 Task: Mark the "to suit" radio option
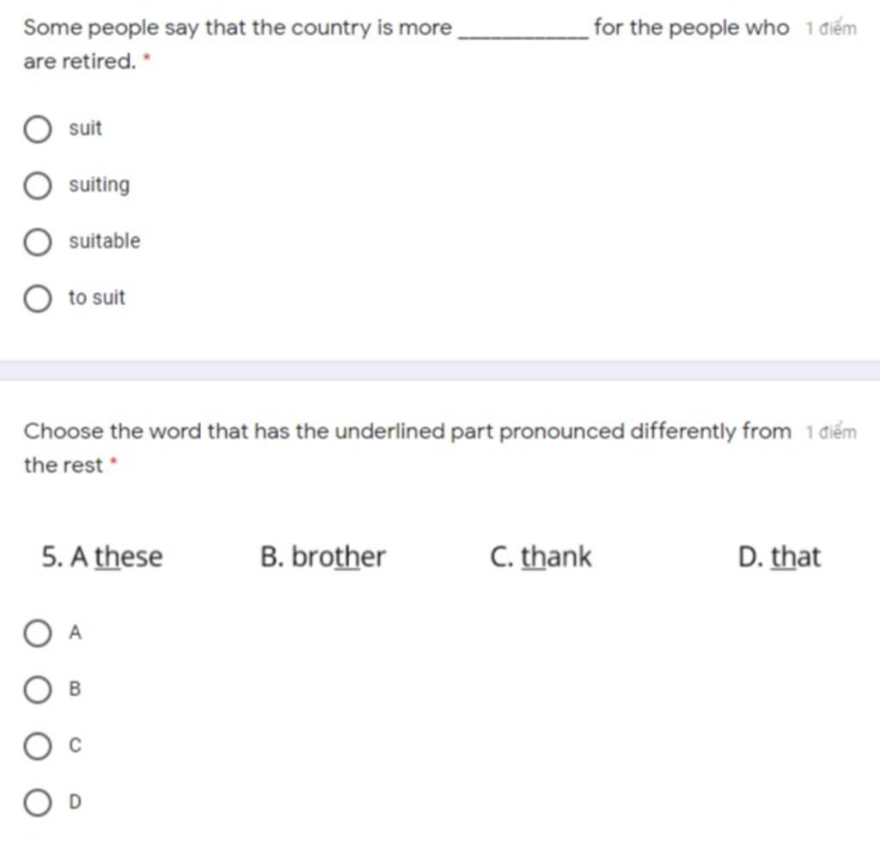tap(38, 298)
